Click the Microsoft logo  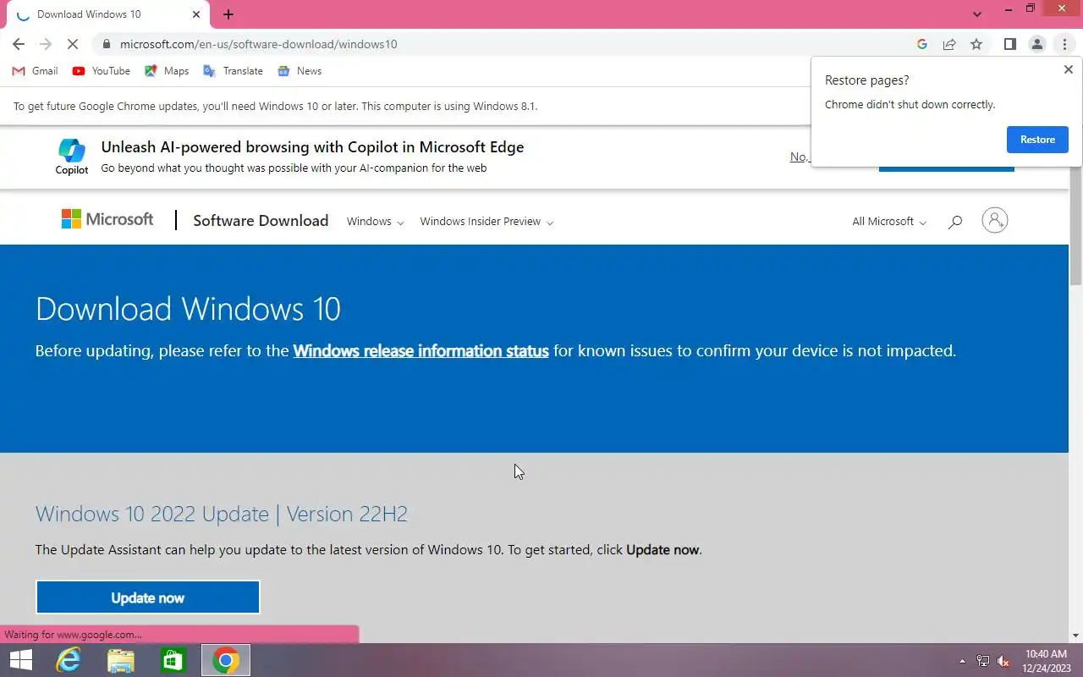pyautogui.click(x=107, y=219)
